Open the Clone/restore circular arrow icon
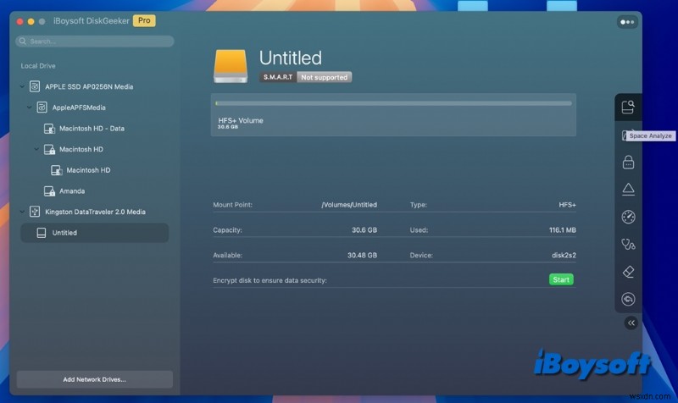678x403 pixels. [628, 299]
